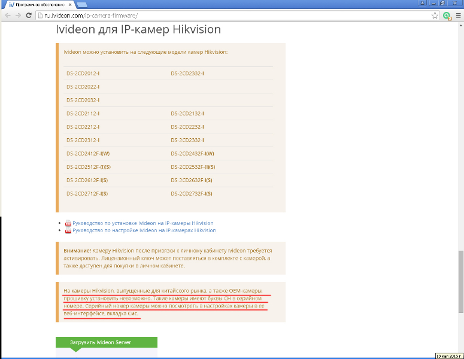Click the PDF icon beside the configuration guide

pyautogui.click(x=68, y=230)
